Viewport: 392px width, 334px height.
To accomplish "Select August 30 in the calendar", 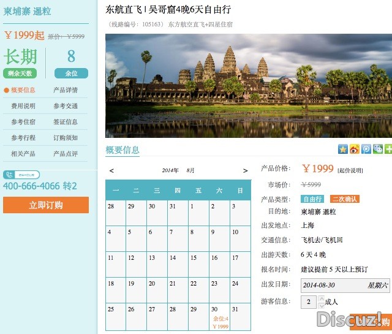I will pos(219,317).
